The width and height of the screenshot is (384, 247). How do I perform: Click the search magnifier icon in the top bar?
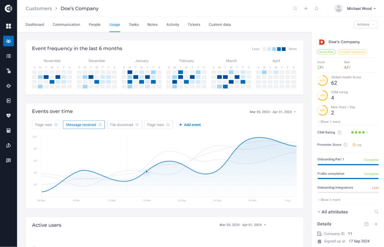pos(295,8)
